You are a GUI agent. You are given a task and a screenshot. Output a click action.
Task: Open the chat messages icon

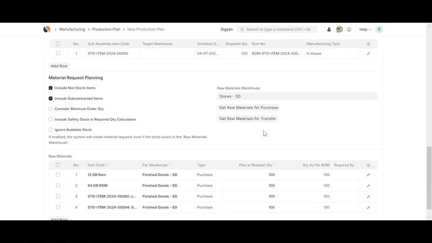(x=339, y=29)
